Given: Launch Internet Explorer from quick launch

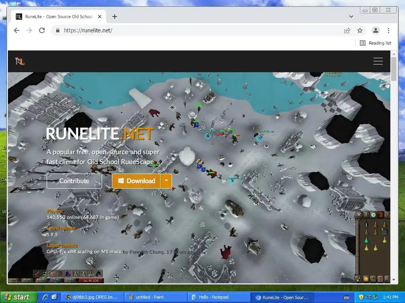Looking at the screenshot, I should [x=46, y=297].
